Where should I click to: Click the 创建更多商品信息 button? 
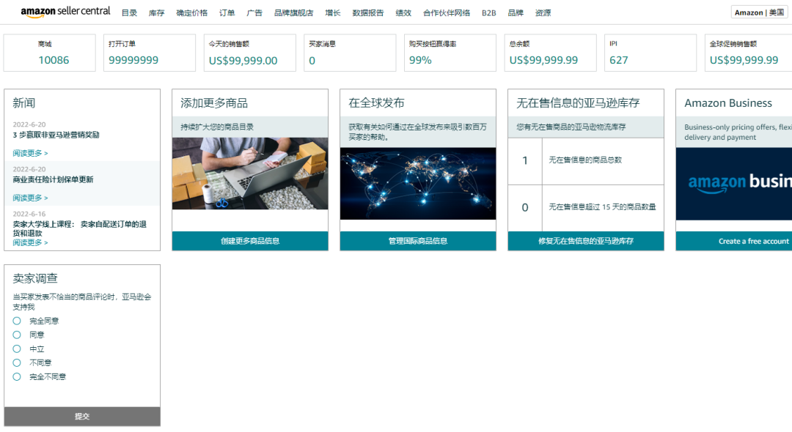250,241
